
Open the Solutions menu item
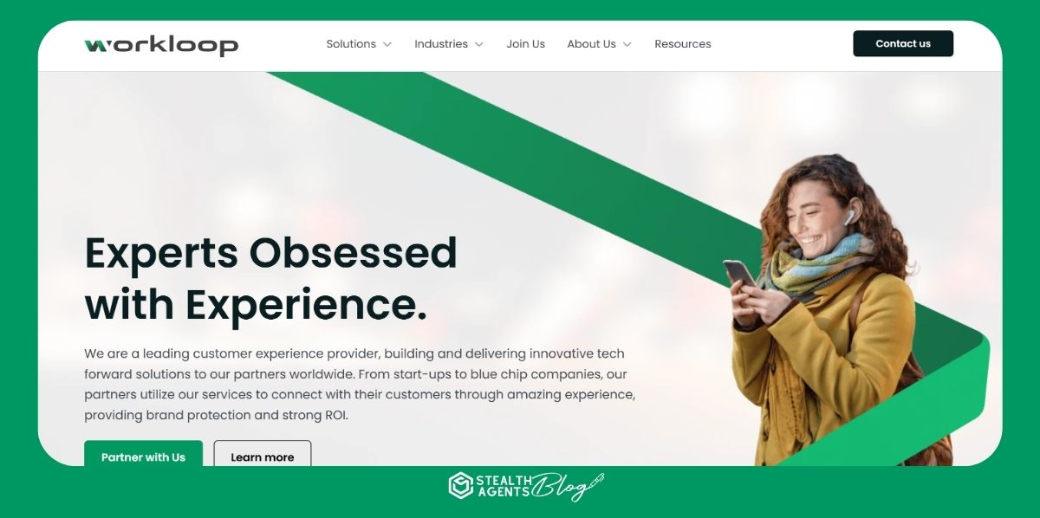coord(351,44)
